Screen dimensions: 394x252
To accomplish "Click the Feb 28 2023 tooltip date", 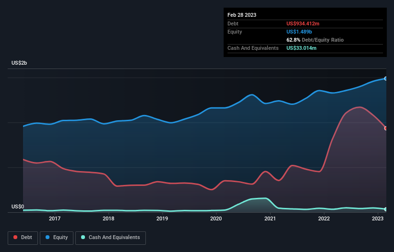I will [x=242, y=15].
